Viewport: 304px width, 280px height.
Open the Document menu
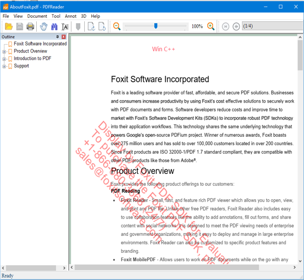[37, 16]
